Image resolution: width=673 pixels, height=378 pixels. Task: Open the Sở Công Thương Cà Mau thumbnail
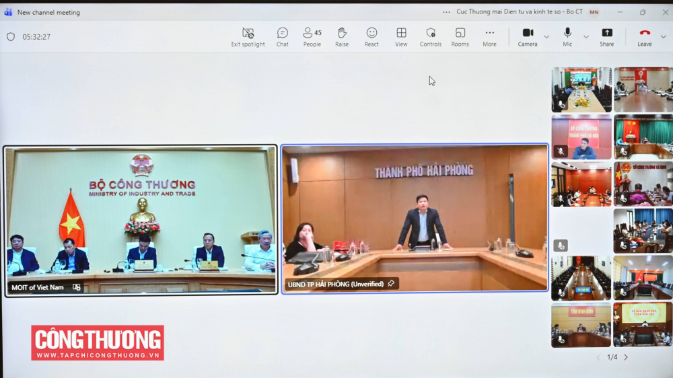coord(643,184)
